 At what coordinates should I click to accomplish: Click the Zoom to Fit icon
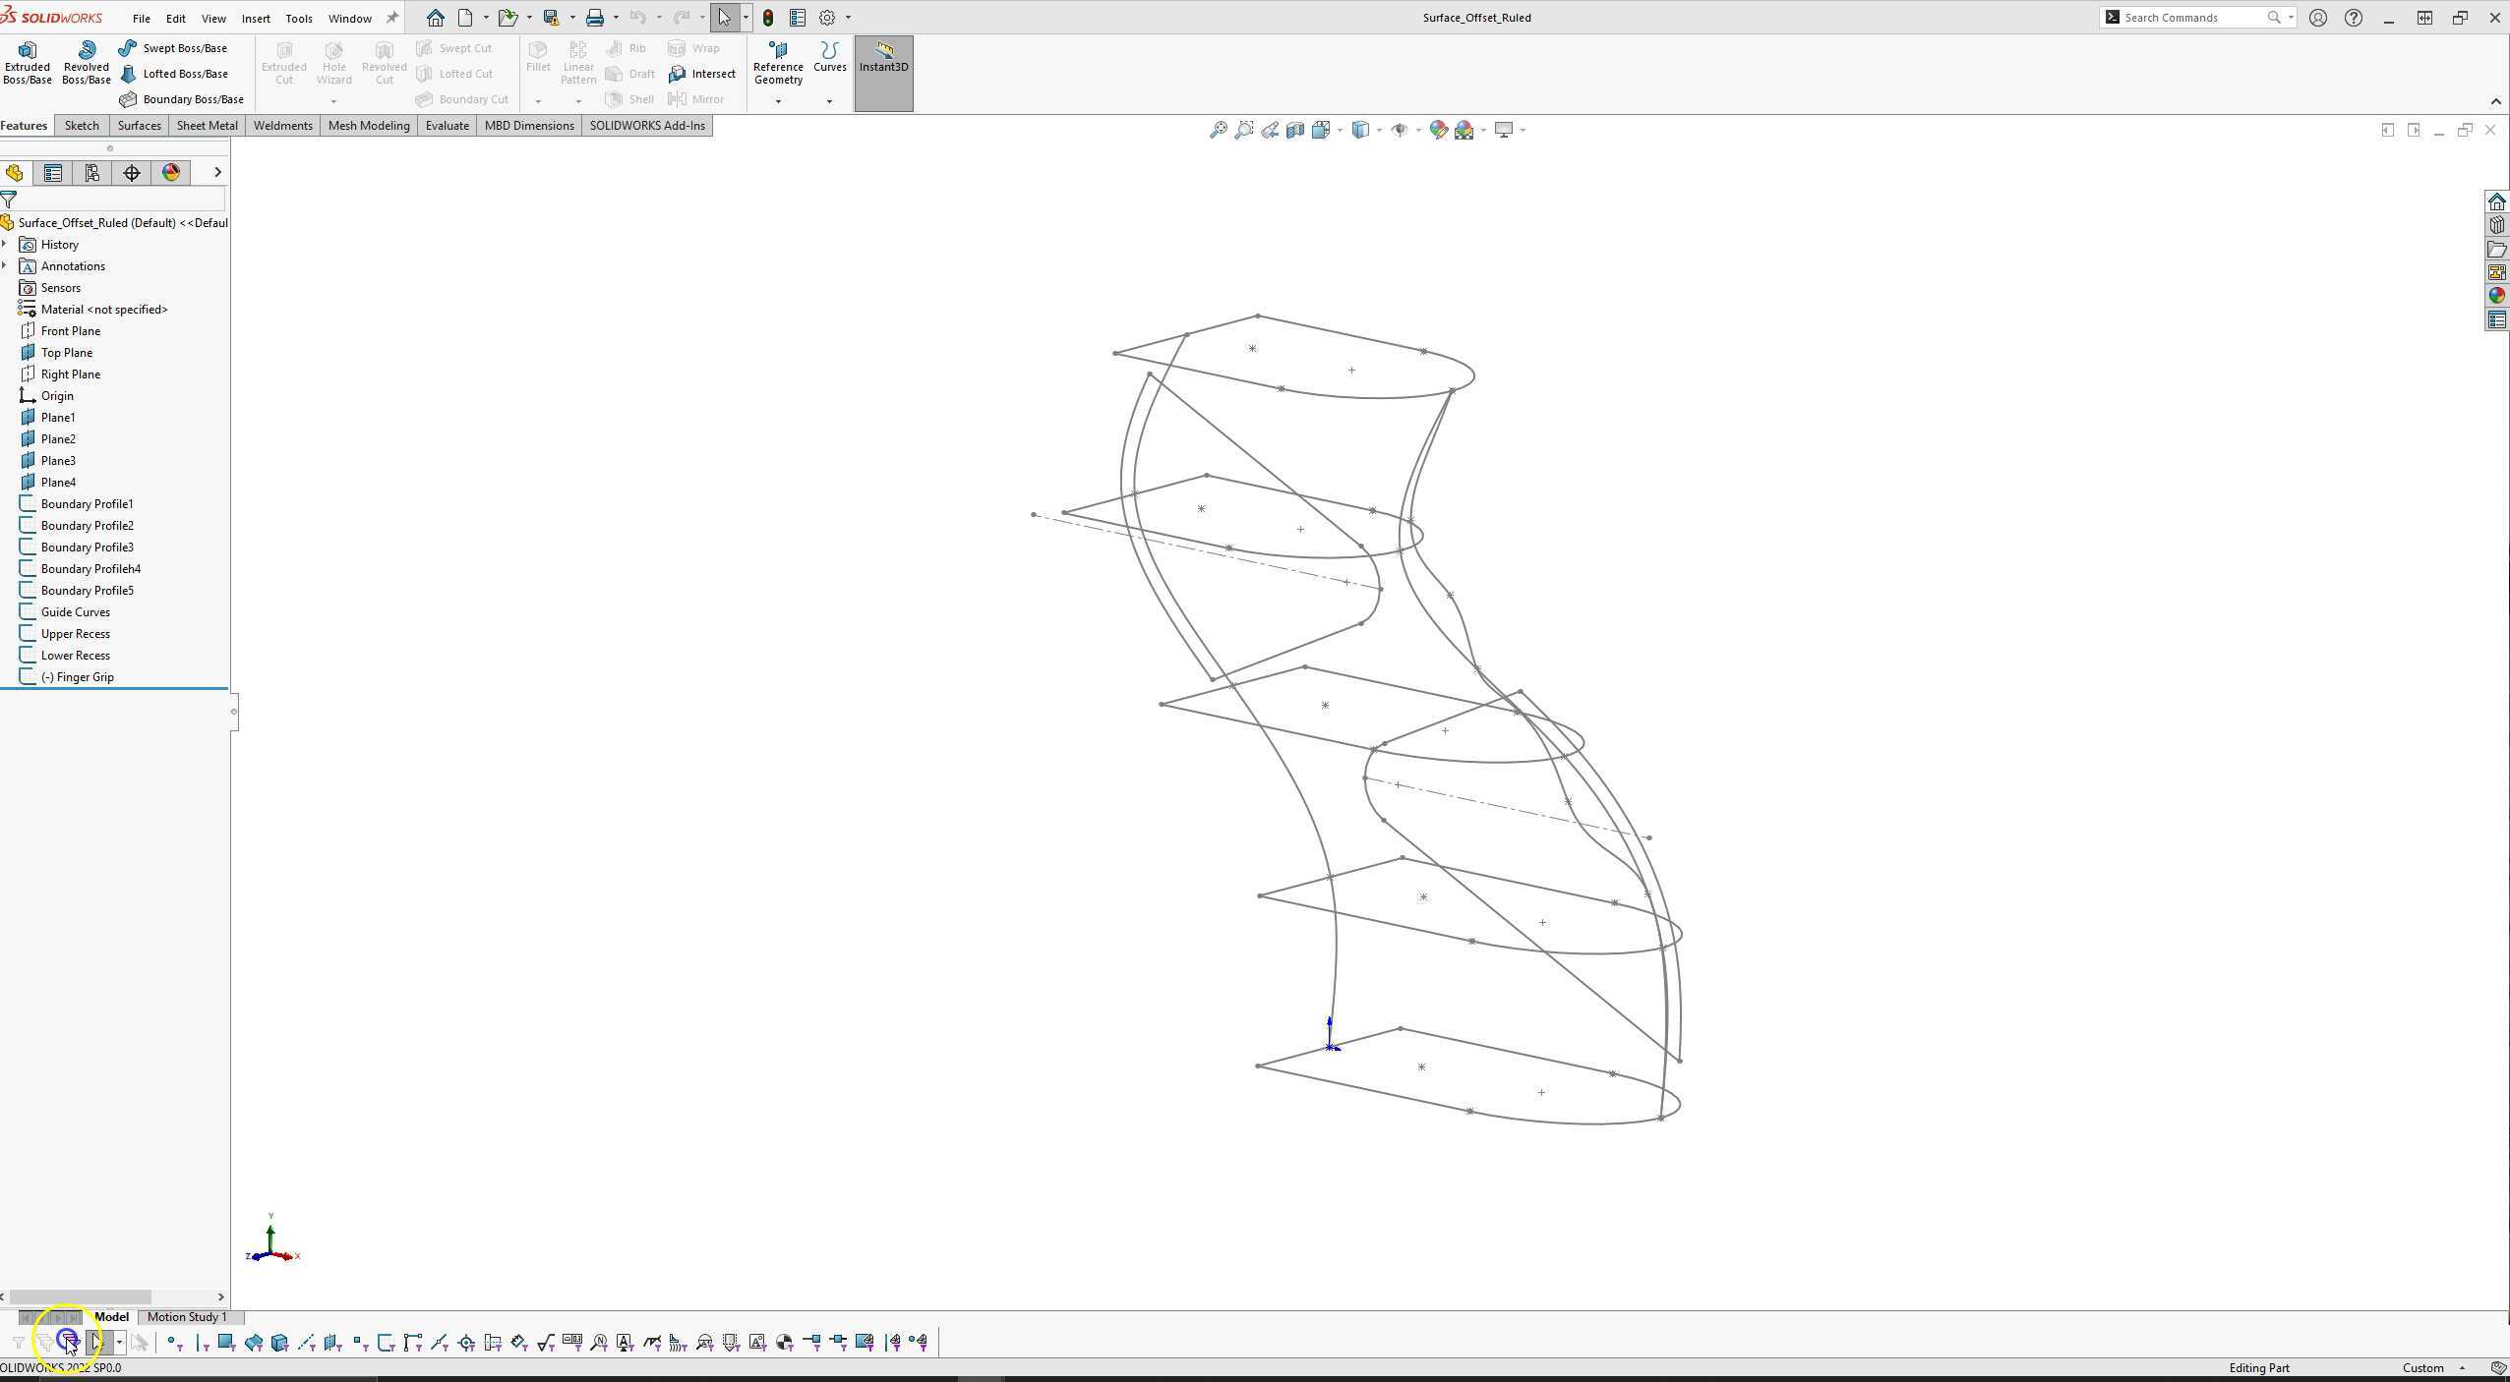pos(1219,130)
